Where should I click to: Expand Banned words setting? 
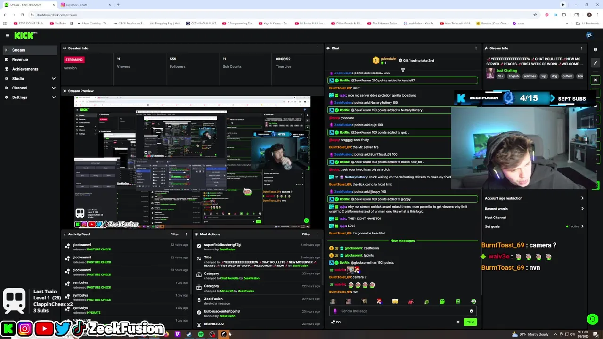(534, 208)
